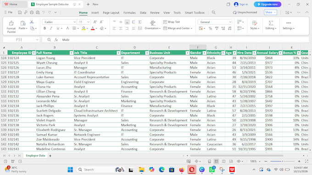Screen dimensions: 312x175
Task: Click the Undo arrow icon
Action: coord(44,12)
